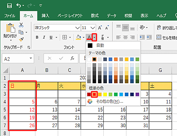
Task: Switch to the 校閲 tab
Action: [128, 16]
